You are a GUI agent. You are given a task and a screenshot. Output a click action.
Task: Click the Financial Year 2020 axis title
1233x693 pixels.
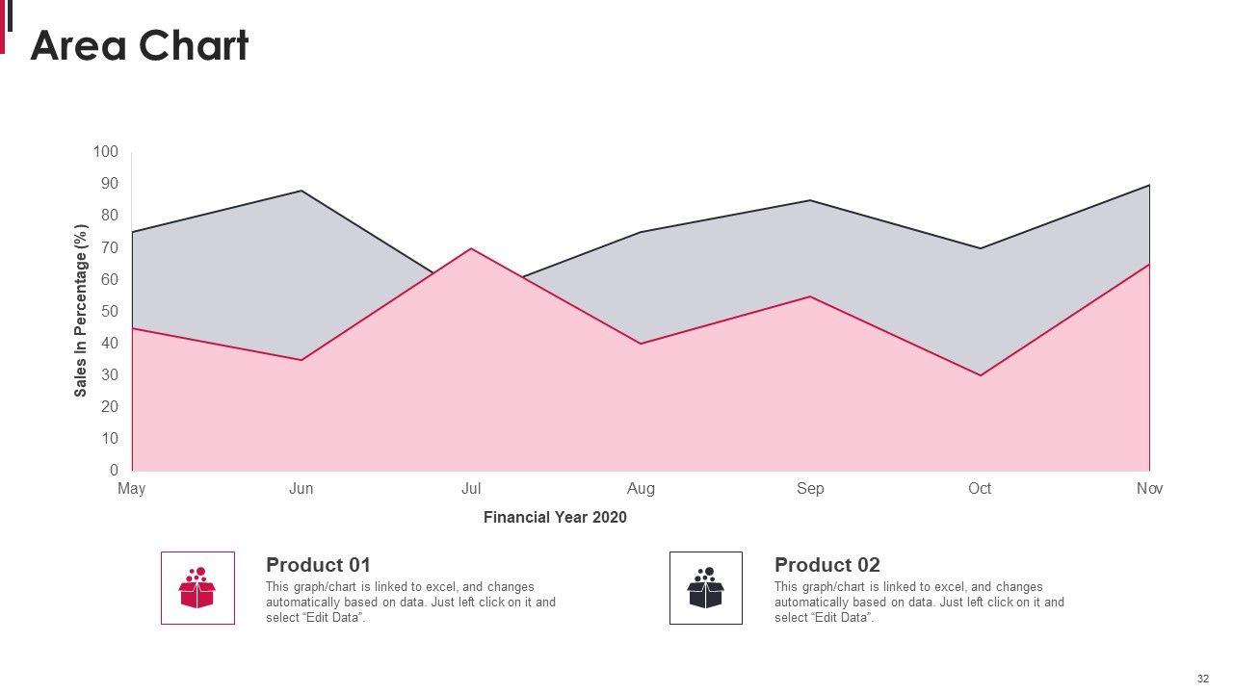(555, 518)
